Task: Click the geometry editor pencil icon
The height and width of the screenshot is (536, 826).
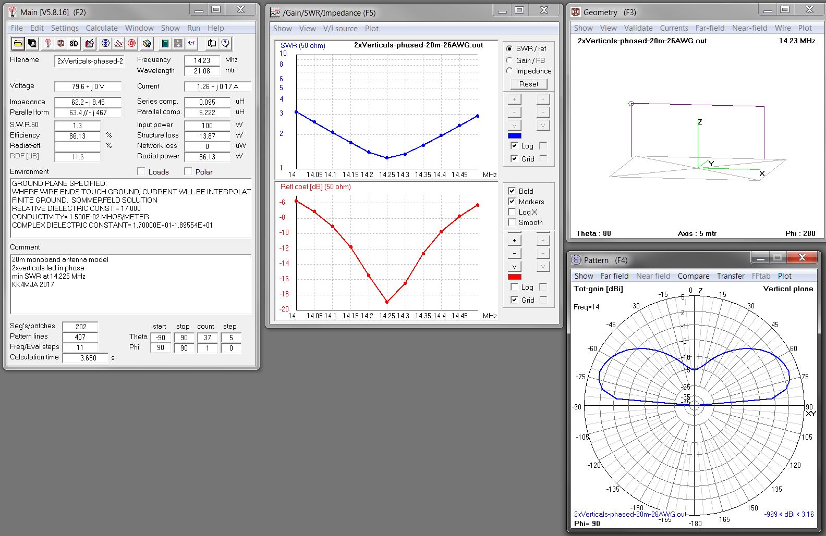Action: point(90,43)
